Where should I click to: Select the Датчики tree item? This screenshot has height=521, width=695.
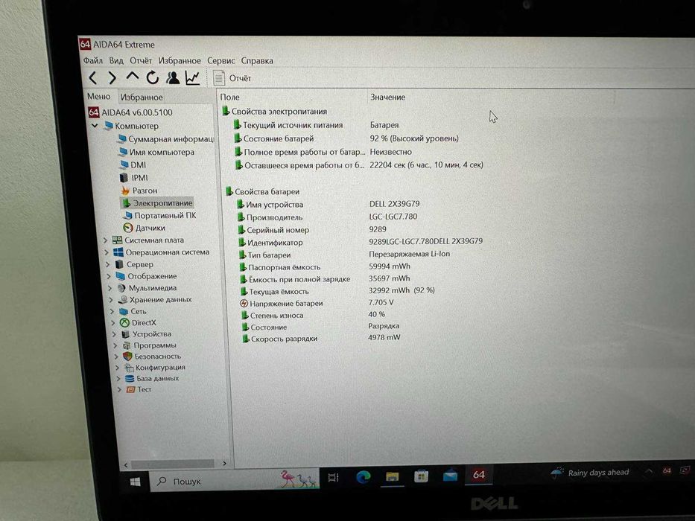(144, 228)
